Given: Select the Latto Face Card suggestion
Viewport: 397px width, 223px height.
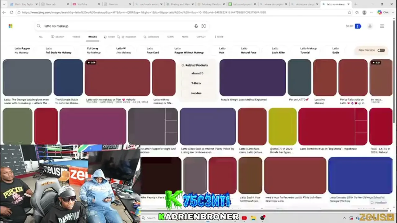Looking at the screenshot, I should tap(153, 50).
